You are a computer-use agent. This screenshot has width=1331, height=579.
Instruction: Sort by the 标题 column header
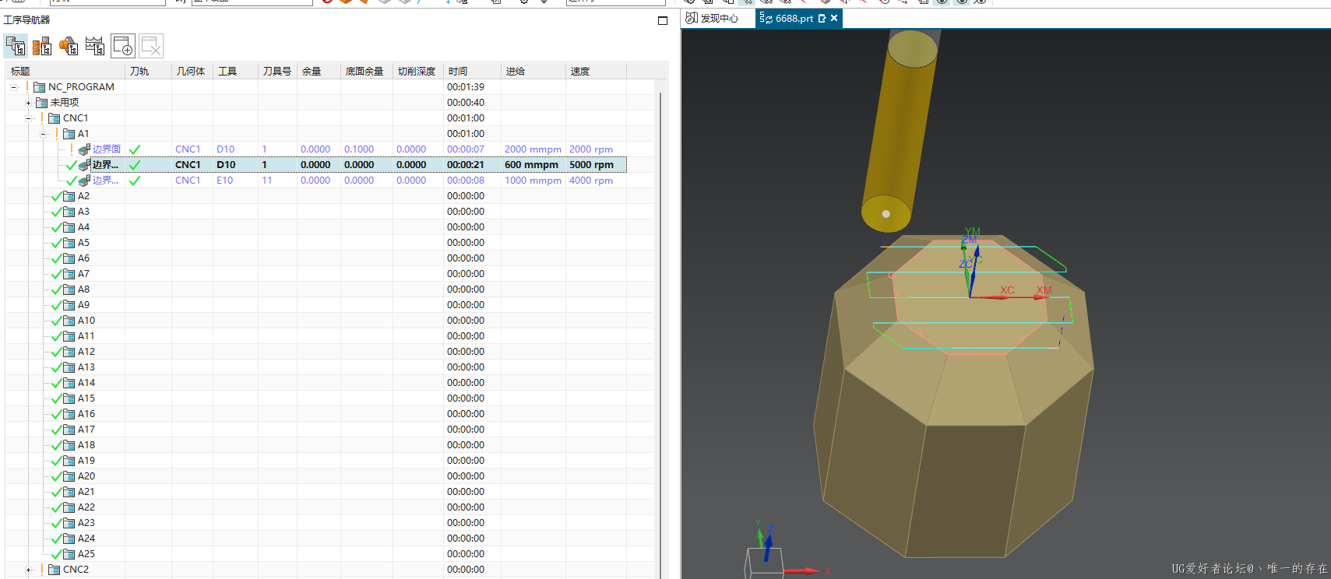pos(65,72)
